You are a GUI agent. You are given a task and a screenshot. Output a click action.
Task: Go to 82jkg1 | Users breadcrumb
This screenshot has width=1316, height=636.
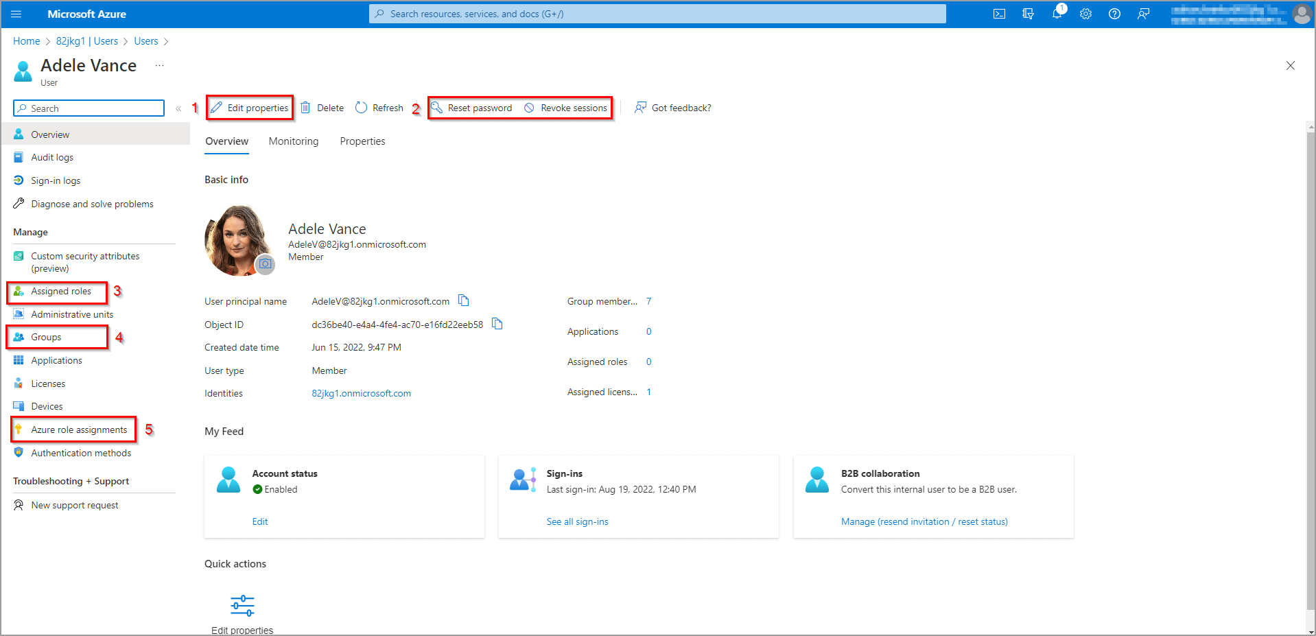click(x=87, y=41)
